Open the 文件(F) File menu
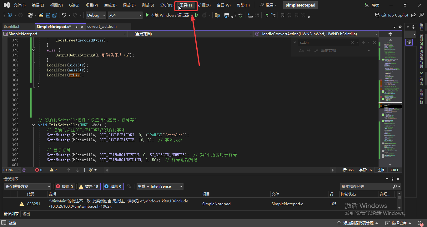This screenshot has height=227, width=427. [20, 5]
